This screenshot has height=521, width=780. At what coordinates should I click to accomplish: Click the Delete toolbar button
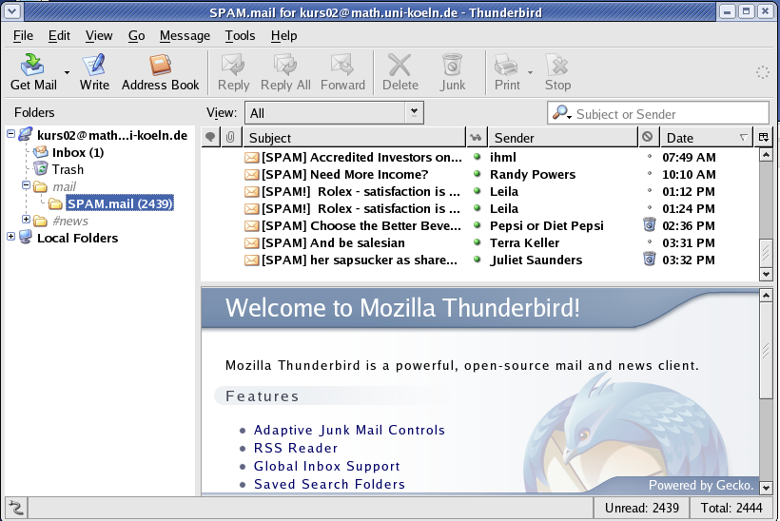coord(400,71)
